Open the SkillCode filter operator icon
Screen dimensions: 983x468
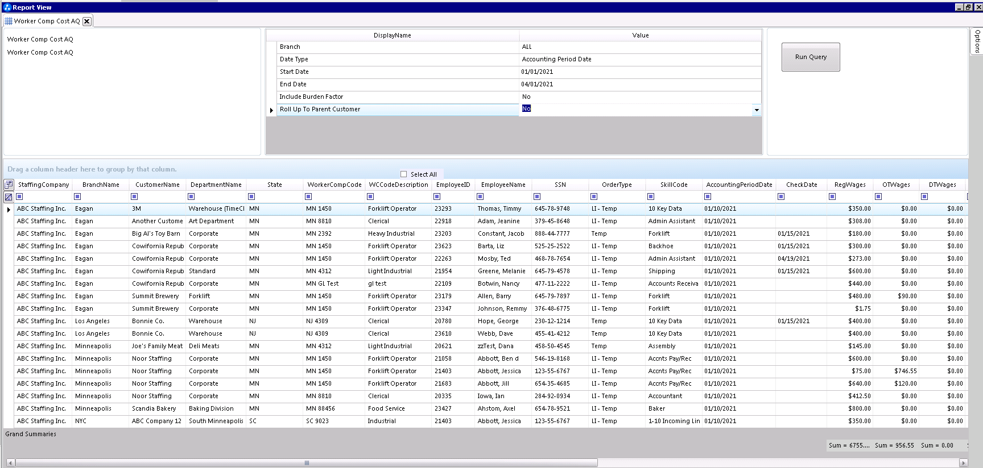(x=651, y=197)
